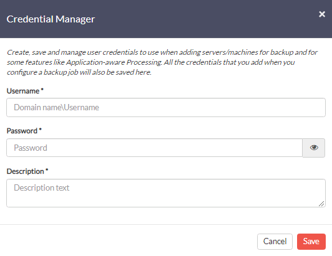The width and height of the screenshot is (332, 256).
Task: Click the required asterisk next to Description
Action: tap(47, 170)
